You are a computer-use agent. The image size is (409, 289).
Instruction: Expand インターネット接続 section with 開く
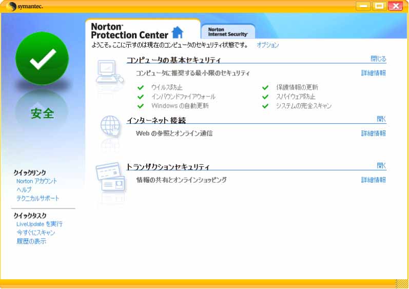pyautogui.click(x=381, y=119)
